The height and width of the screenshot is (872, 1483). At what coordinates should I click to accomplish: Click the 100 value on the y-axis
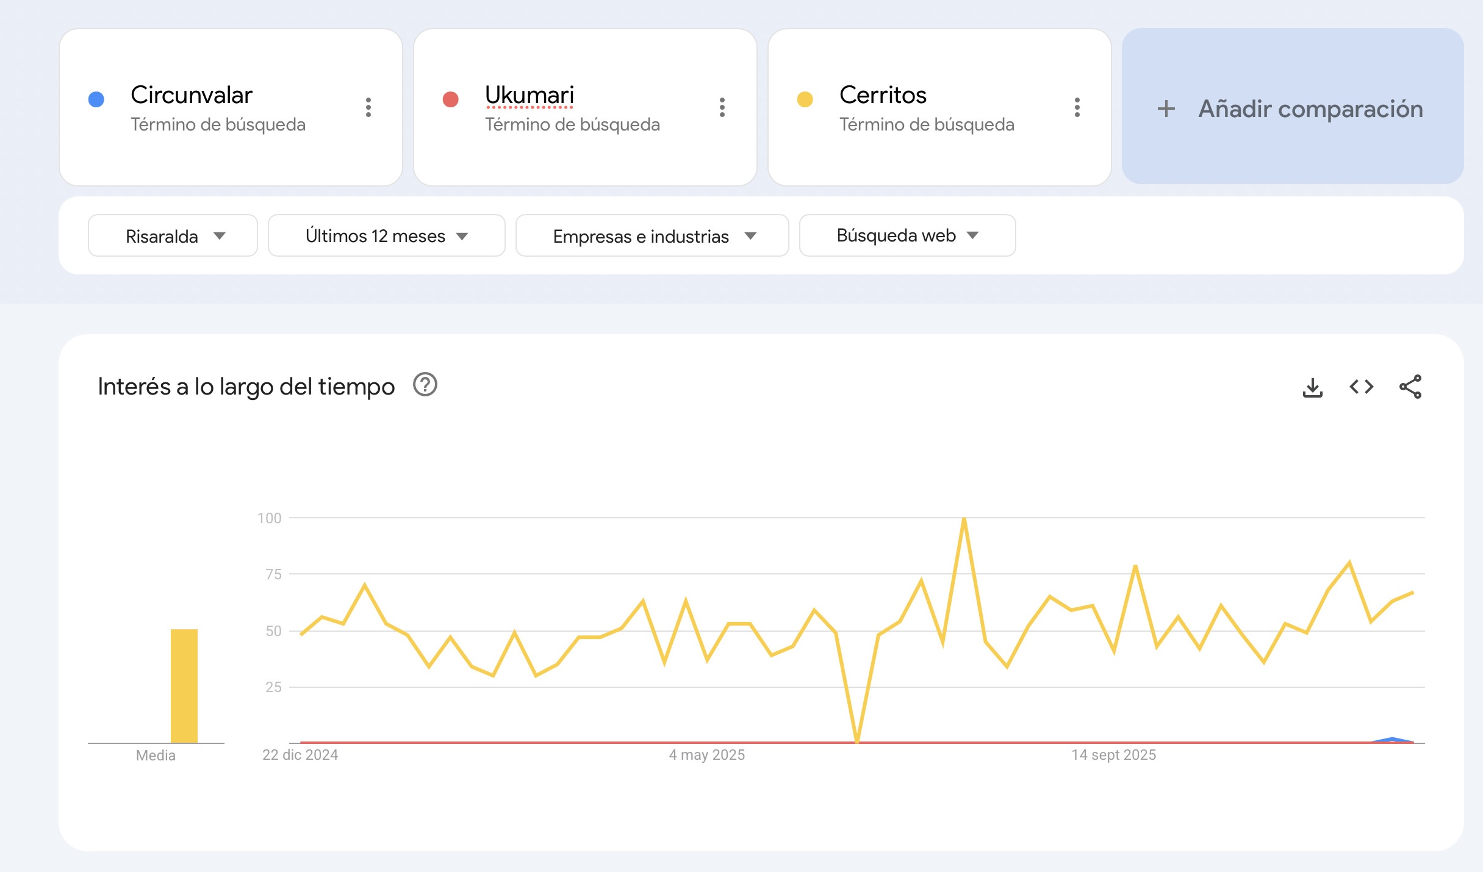[270, 518]
